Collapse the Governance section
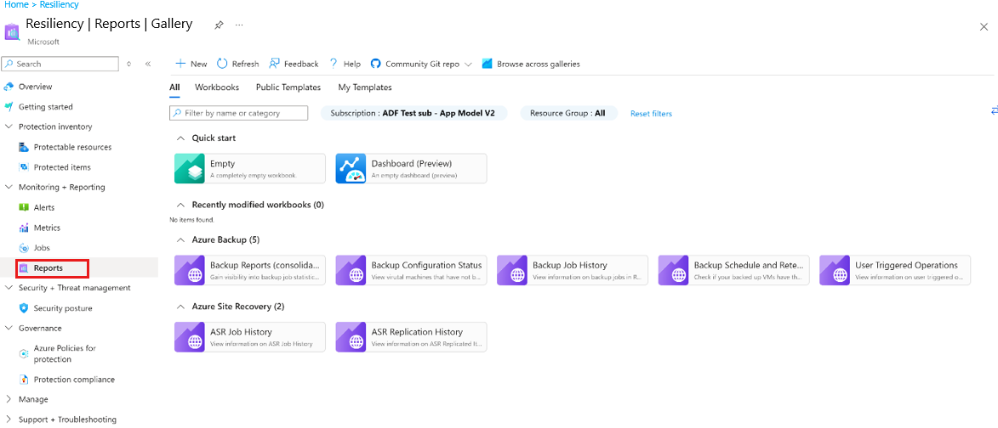Viewport: 998px width, 428px height. point(9,329)
